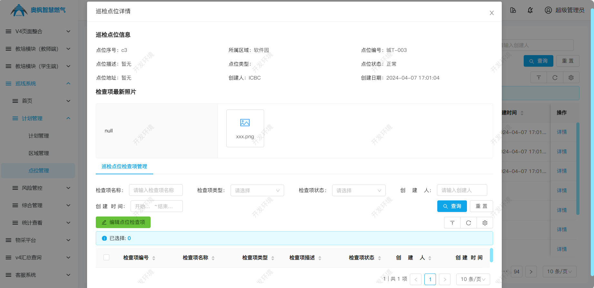Go to previous page in dialog pagination
594x288 pixels.
(416, 279)
